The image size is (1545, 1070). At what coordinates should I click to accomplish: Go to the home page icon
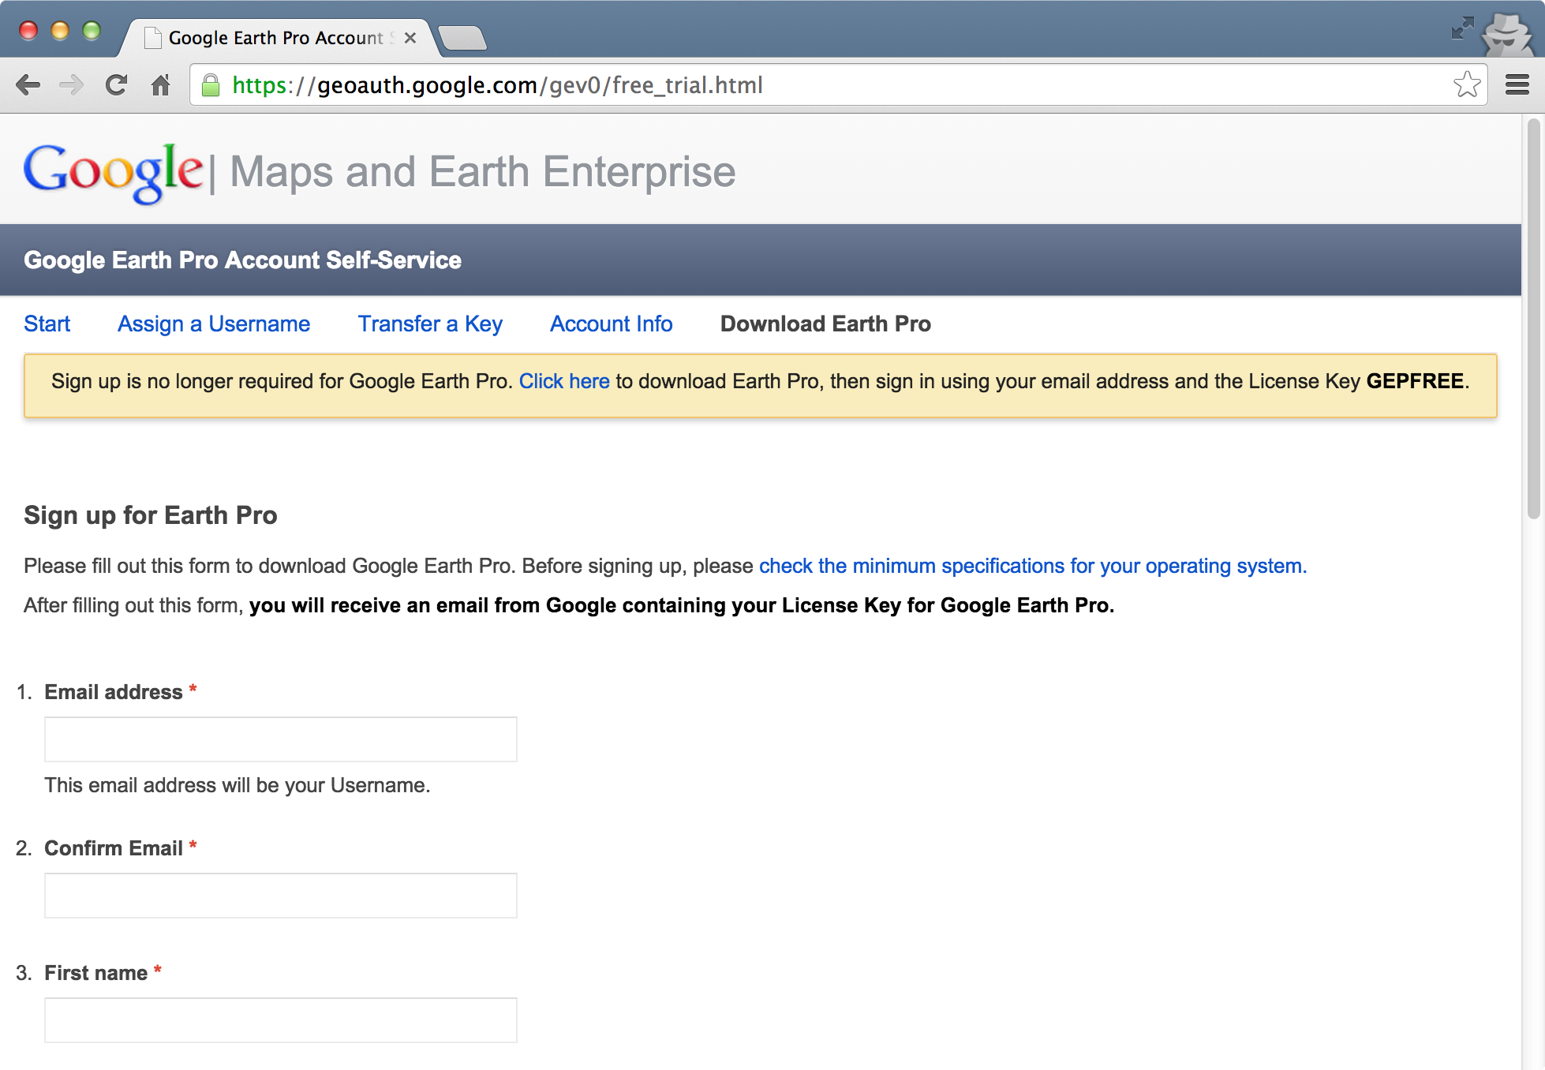(x=161, y=84)
